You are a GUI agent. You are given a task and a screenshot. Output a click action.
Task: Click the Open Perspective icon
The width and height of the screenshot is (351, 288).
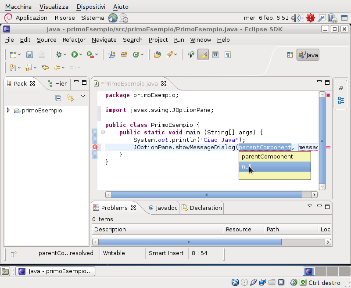(x=290, y=54)
